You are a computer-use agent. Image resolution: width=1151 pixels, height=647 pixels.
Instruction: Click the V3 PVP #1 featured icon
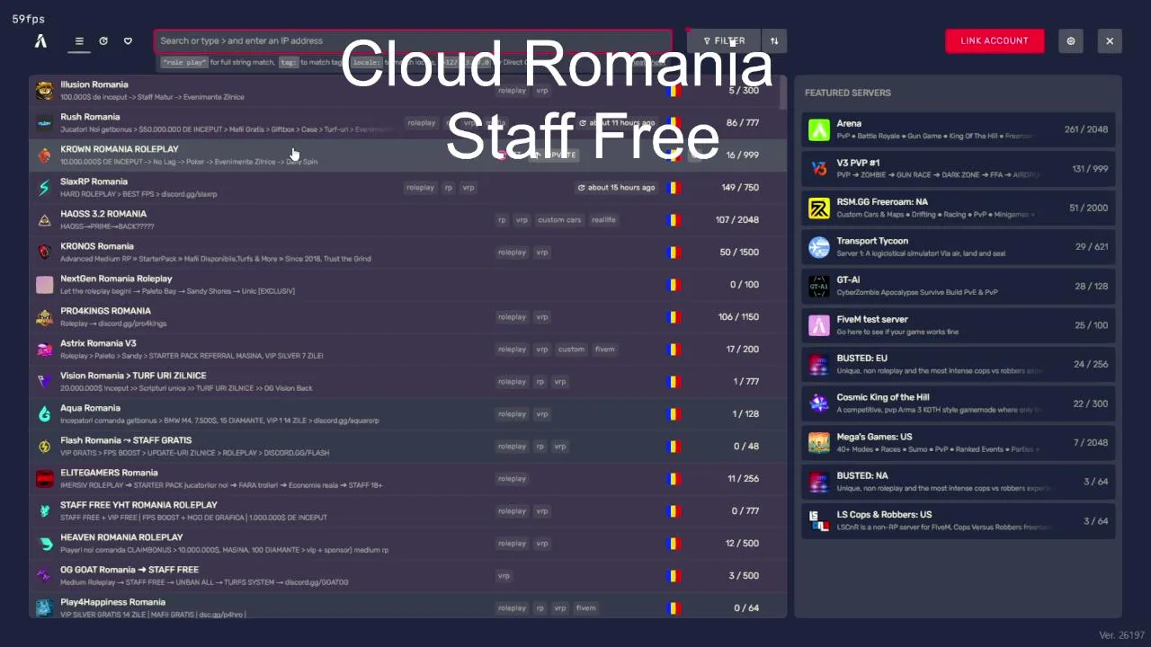[818, 168]
